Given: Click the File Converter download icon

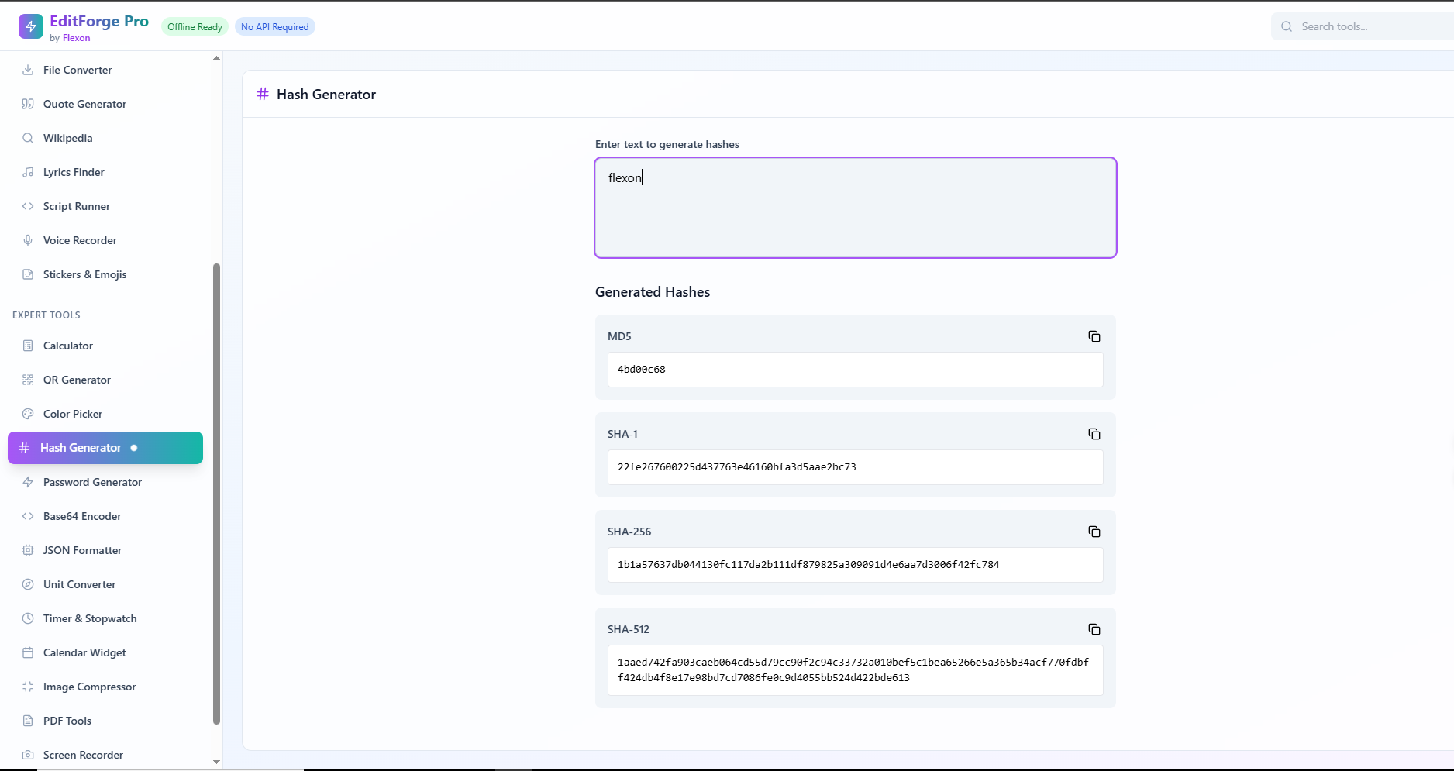Looking at the screenshot, I should [28, 70].
